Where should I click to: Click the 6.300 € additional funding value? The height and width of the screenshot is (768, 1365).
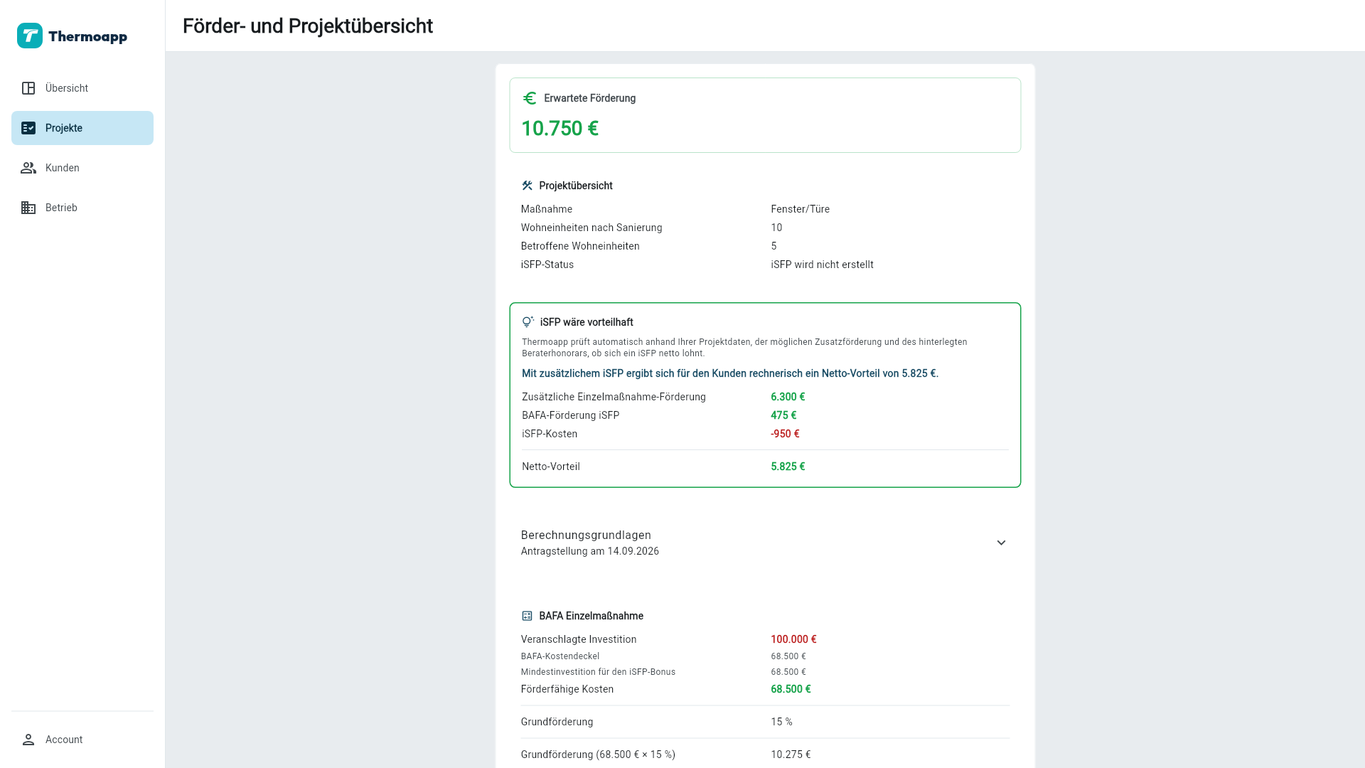click(788, 397)
